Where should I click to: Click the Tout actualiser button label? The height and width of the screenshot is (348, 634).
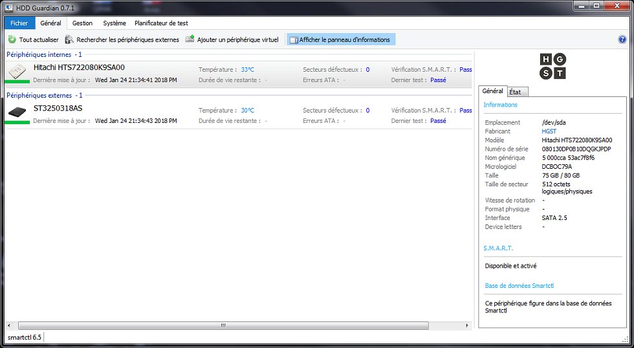39,39
